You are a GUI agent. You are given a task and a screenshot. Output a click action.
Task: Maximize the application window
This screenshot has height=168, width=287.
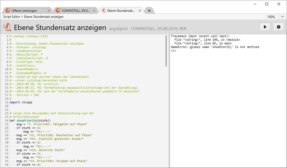(x=267, y=4)
